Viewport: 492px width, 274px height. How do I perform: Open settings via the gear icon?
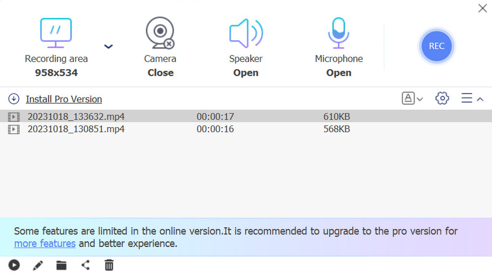tap(442, 98)
